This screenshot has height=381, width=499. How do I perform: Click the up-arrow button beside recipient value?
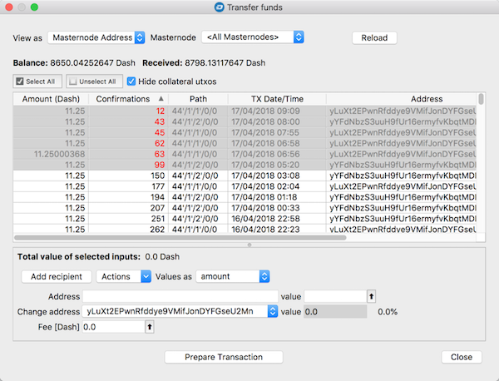point(371,297)
